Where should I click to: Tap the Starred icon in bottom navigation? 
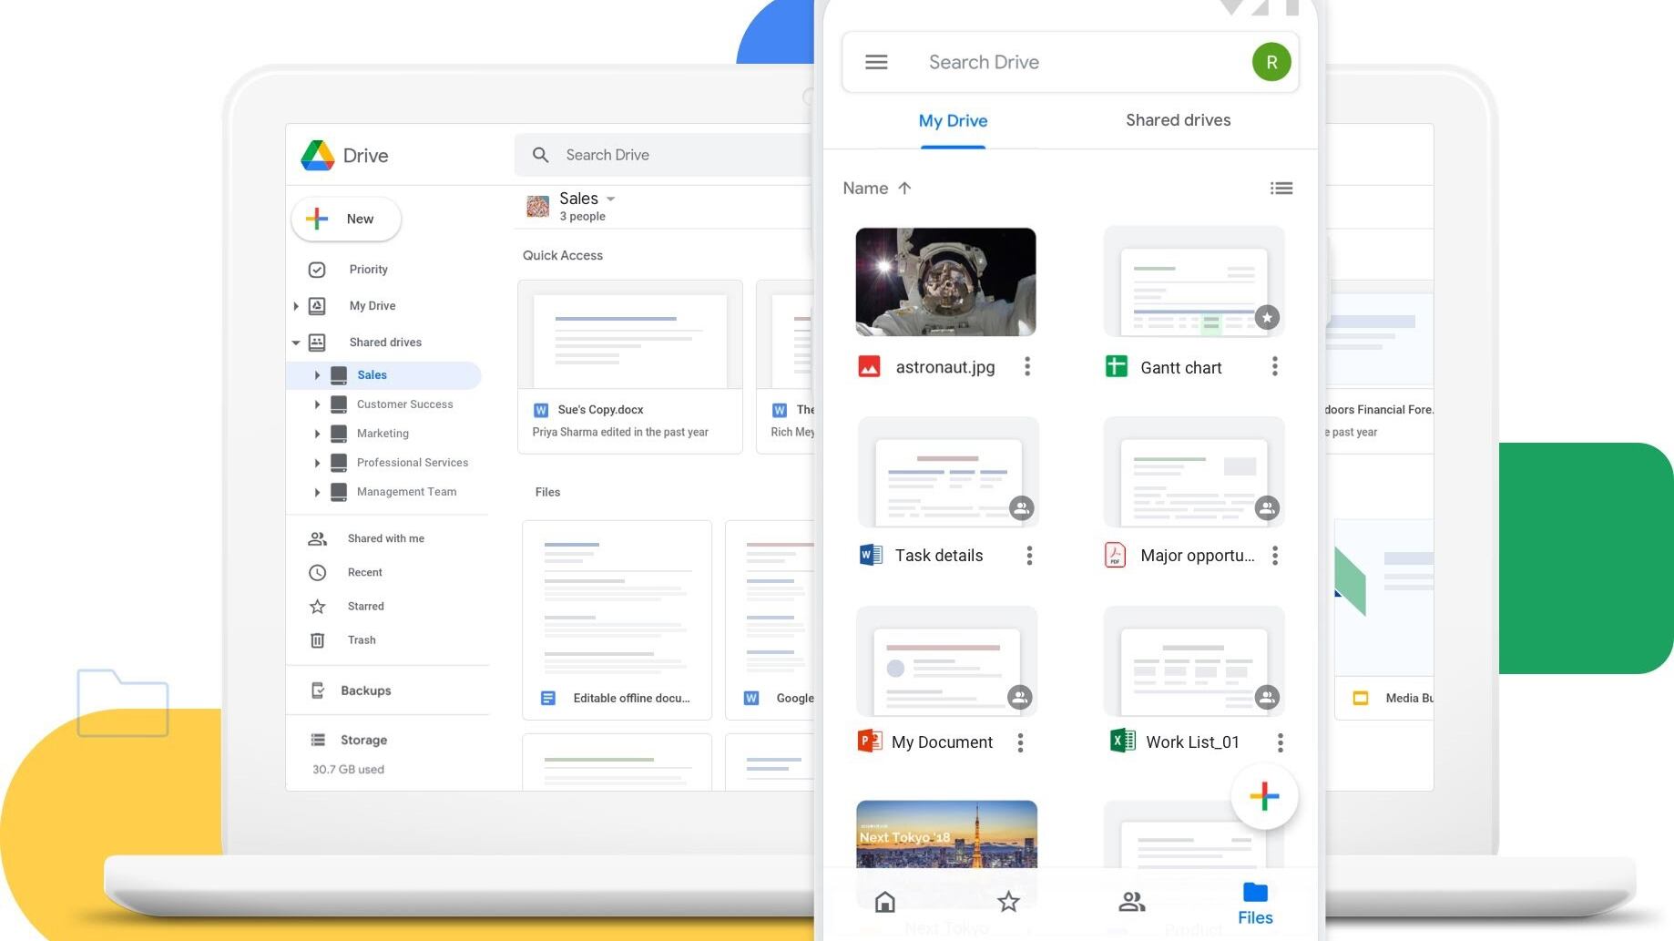click(x=1008, y=902)
